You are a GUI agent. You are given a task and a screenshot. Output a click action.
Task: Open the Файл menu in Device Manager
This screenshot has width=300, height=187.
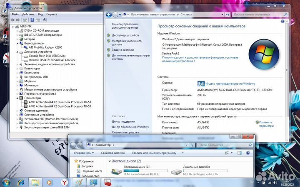[x=15, y=14]
